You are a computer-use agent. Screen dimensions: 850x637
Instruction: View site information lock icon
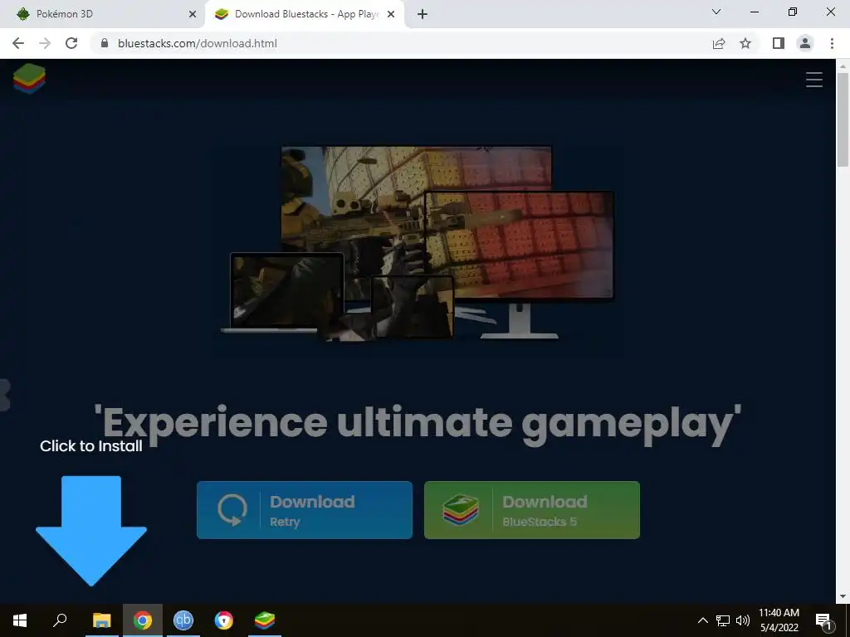click(105, 43)
